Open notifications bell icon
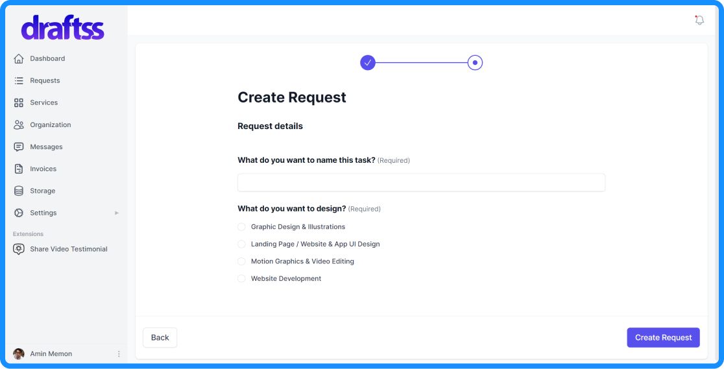This screenshot has height=369, width=724. point(699,20)
